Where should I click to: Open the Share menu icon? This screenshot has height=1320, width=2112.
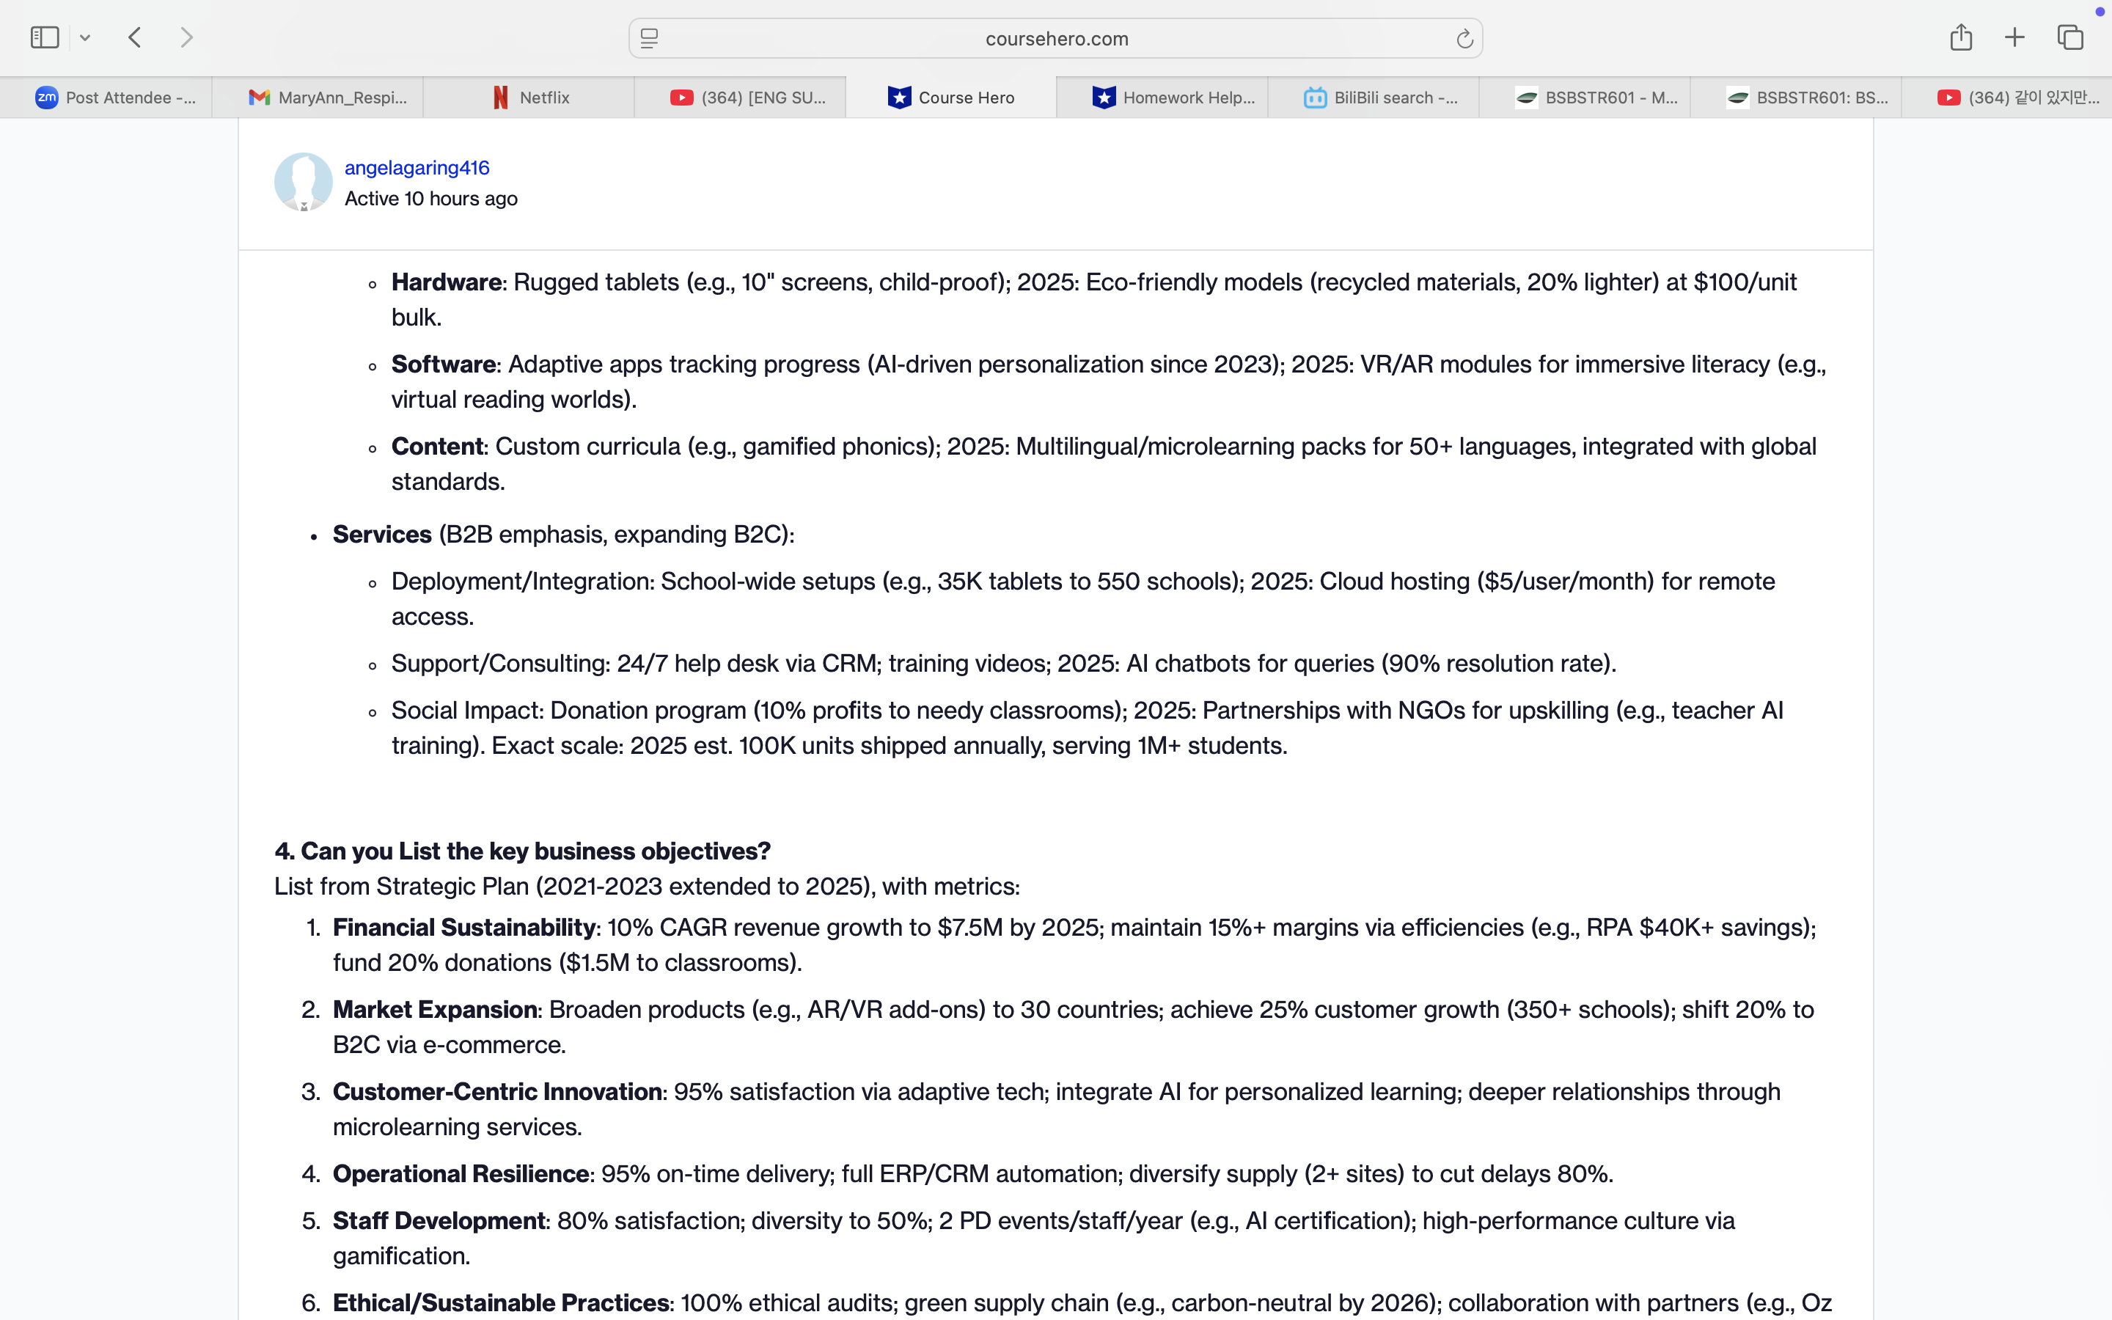(1960, 37)
